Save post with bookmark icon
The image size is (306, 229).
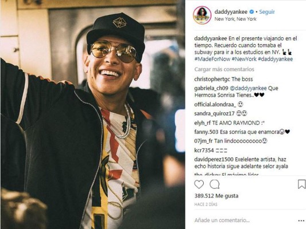point(301,184)
